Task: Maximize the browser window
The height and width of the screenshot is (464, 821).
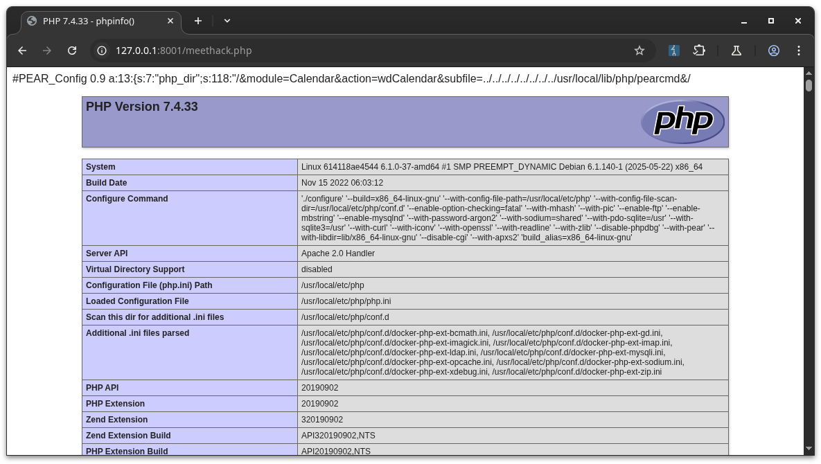Action: tap(770, 21)
